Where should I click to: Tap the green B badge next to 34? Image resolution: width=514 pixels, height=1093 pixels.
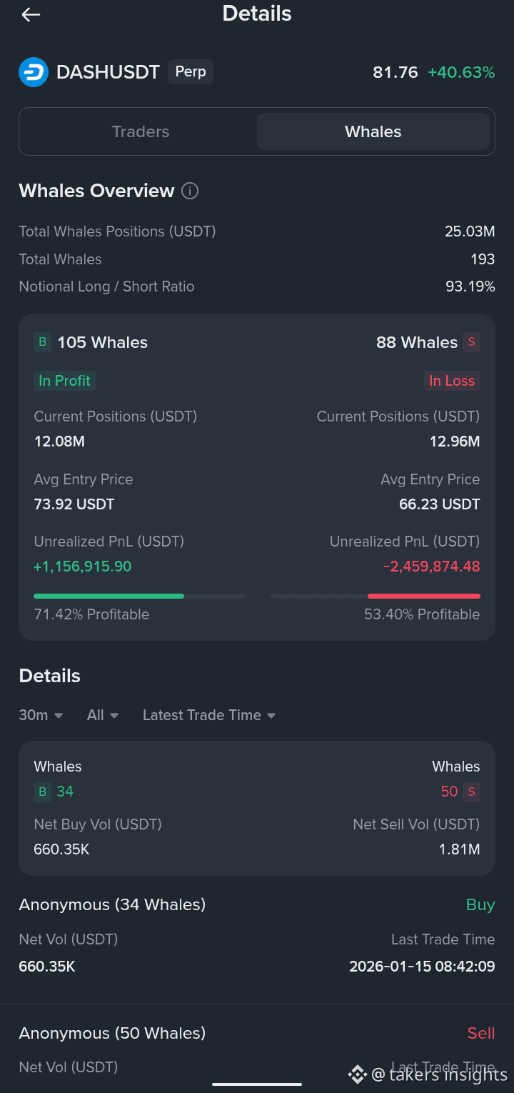click(42, 791)
